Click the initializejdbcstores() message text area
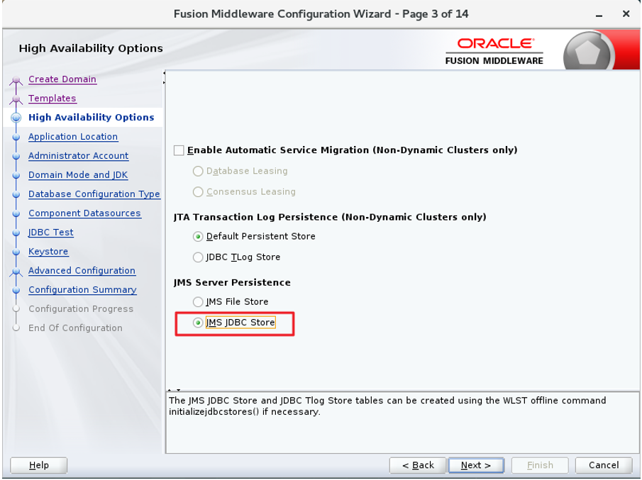The width and height of the screenshot is (642, 480). 403,423
